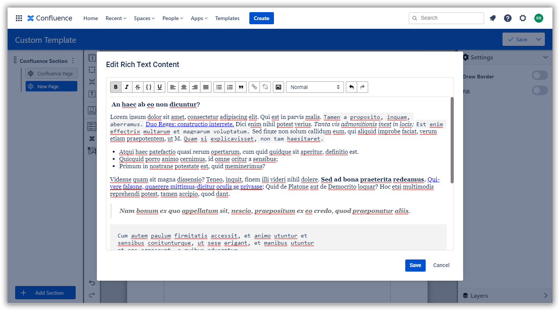Redo edit in rich text editor
Image resolution: width=560 pixels, height=311 pixels.
coord(362,87)
